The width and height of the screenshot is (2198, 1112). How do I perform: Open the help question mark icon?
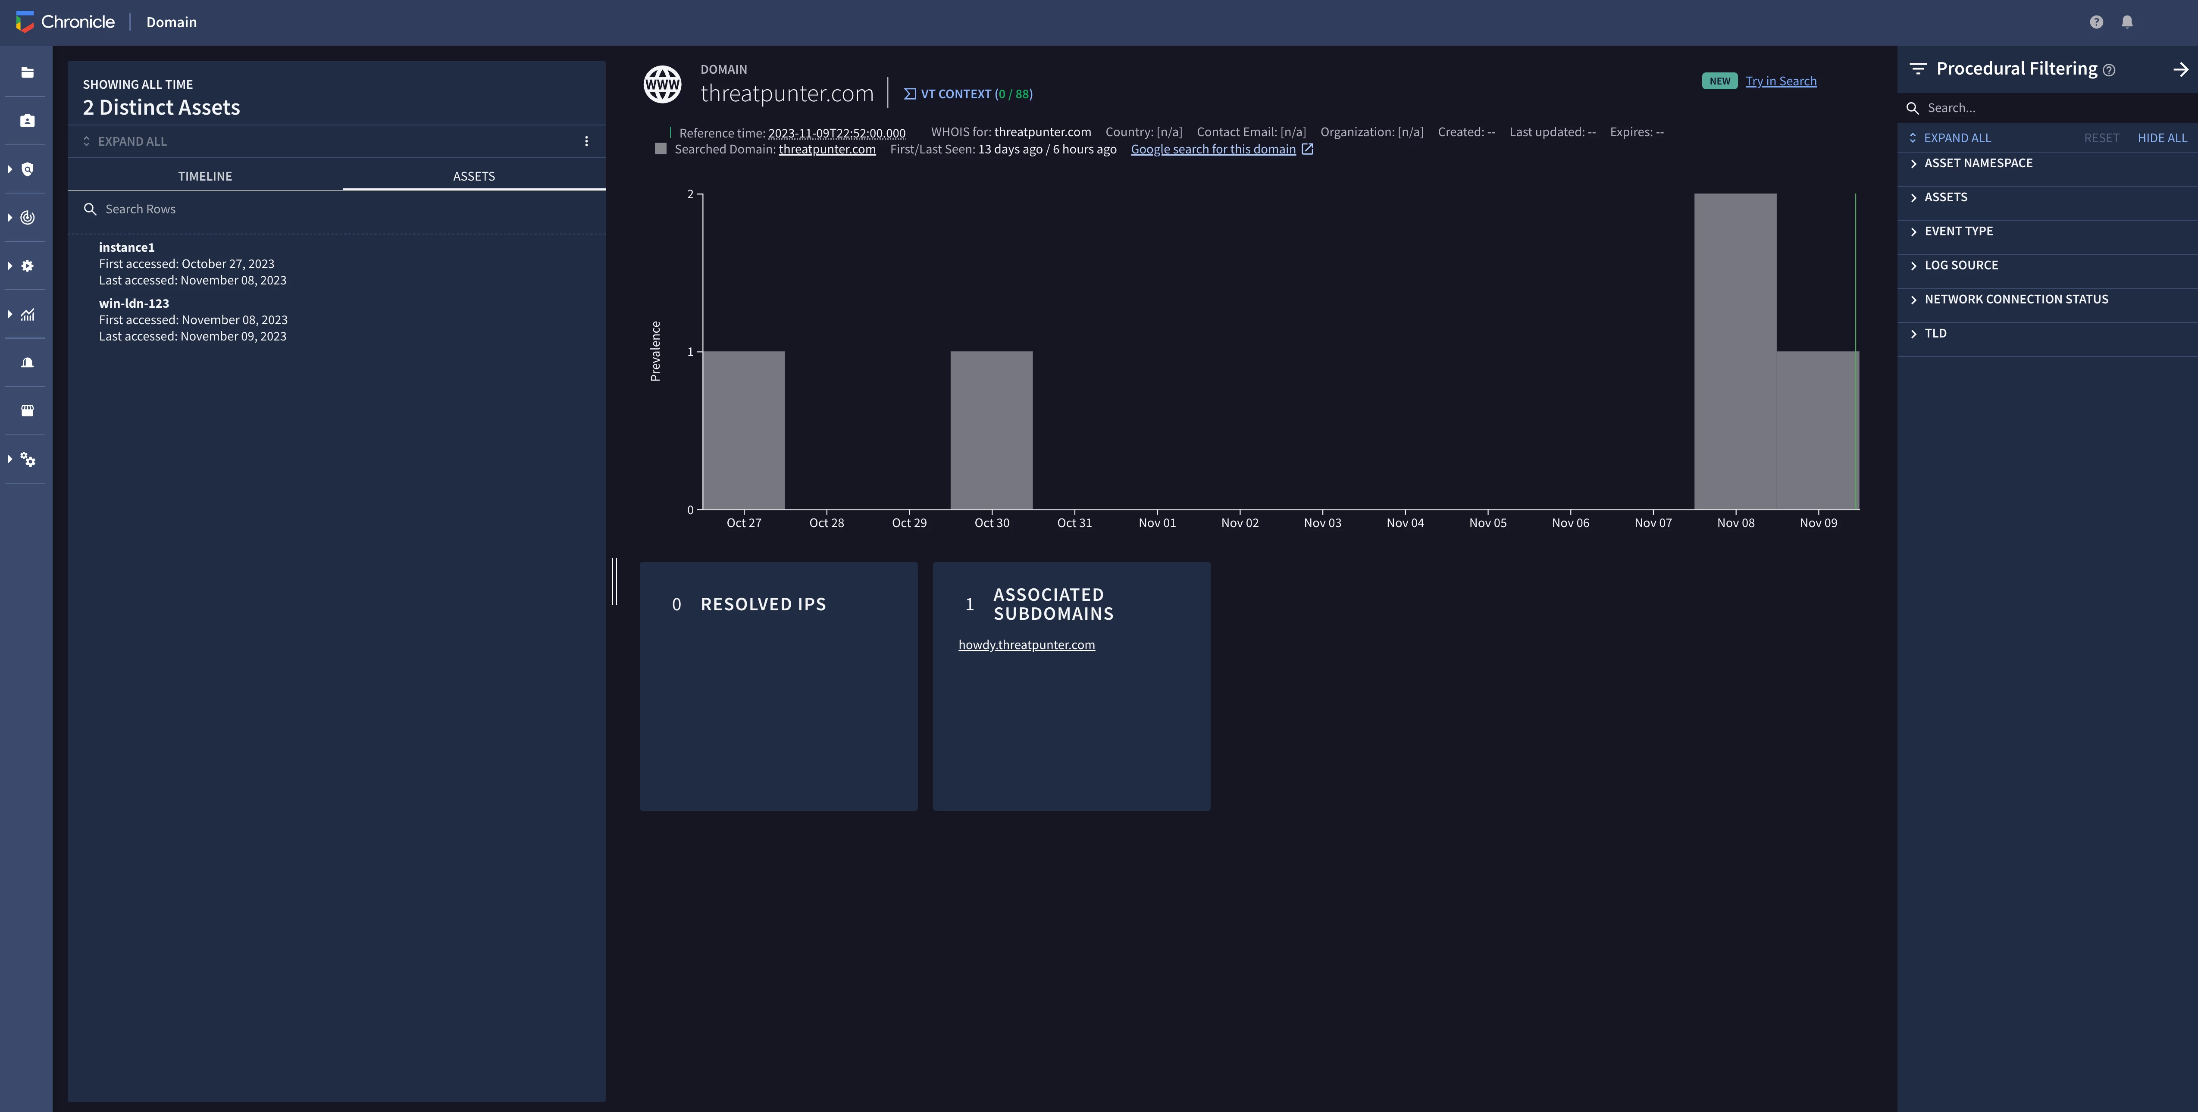tap(2096, 22)
